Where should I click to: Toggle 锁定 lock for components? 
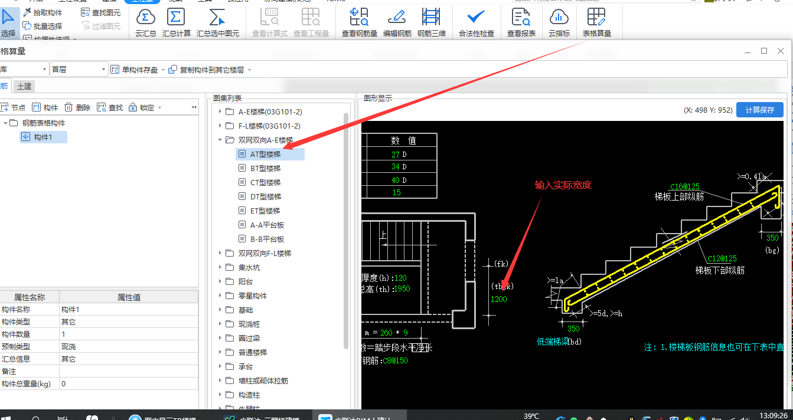pyautogui.click(x=142, y=107)
